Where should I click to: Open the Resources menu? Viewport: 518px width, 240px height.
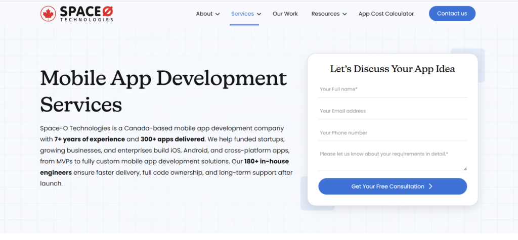pyautogui.click(x=325, y=14)
